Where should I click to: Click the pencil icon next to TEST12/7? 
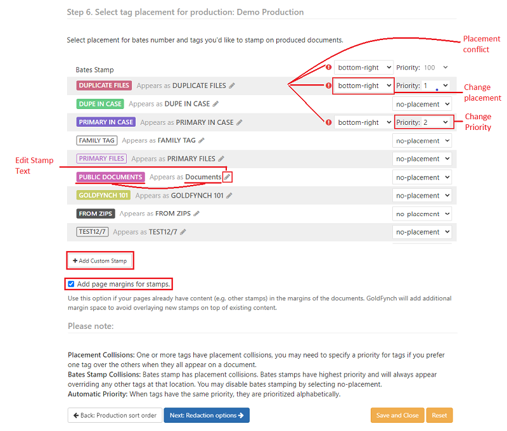coord(183,231)
